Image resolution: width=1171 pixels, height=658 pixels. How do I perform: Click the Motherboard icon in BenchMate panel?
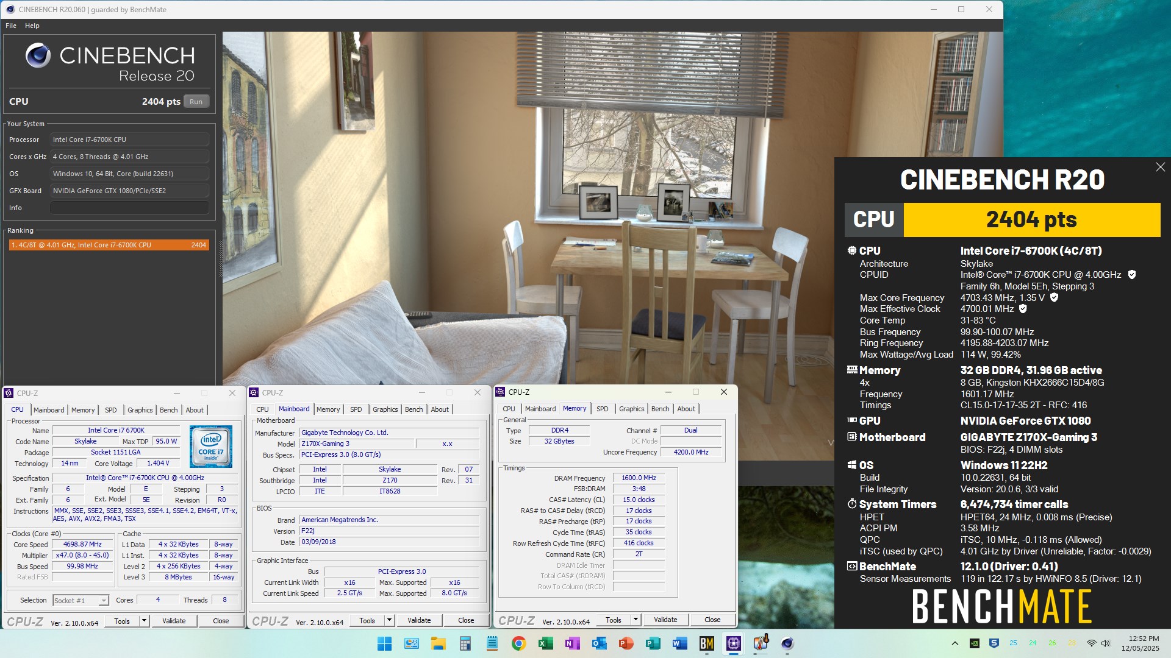point(852,437)
